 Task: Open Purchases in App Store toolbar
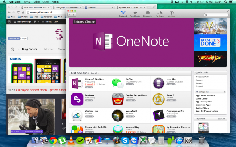click(x=160, y=14)
